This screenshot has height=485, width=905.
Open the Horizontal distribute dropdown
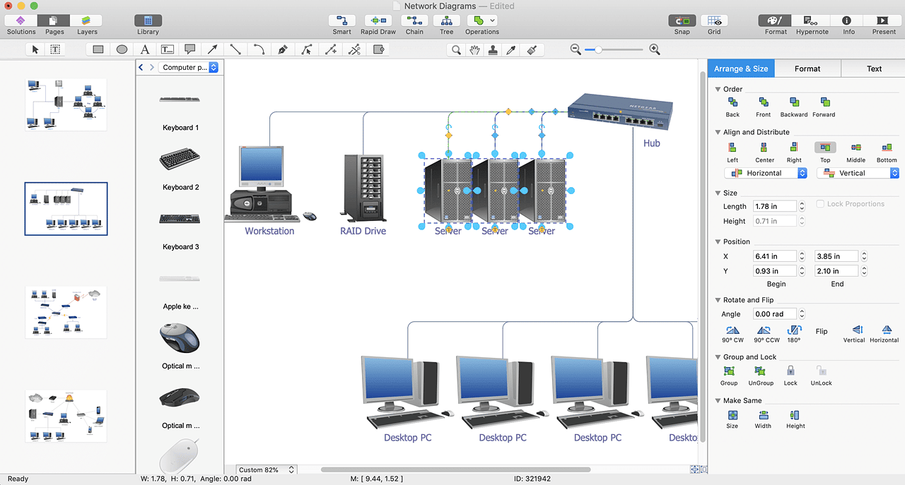766,173
